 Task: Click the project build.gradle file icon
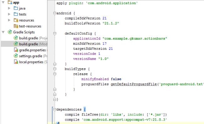16,38
